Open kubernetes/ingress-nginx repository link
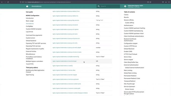 point(135,6)
